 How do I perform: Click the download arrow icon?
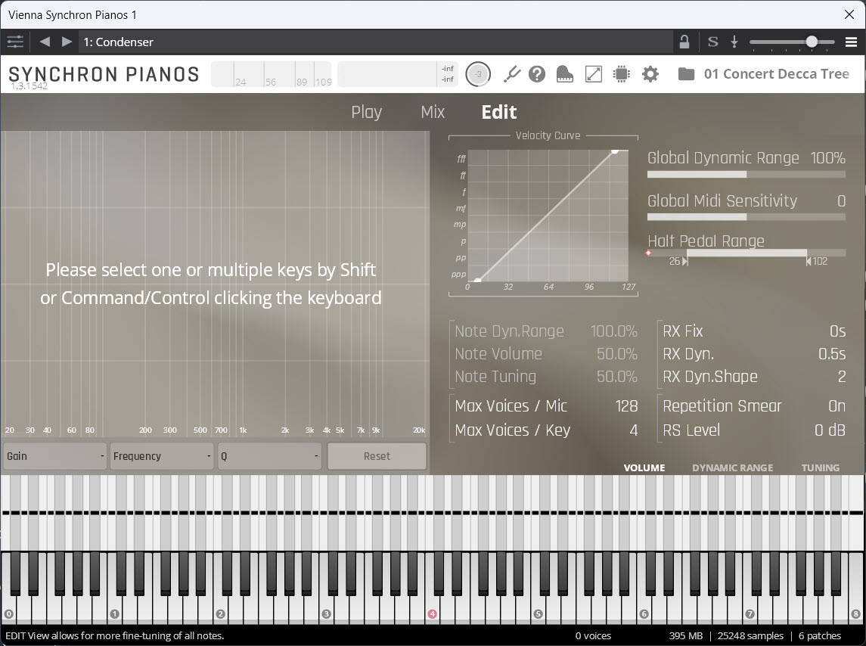point(734,42)
